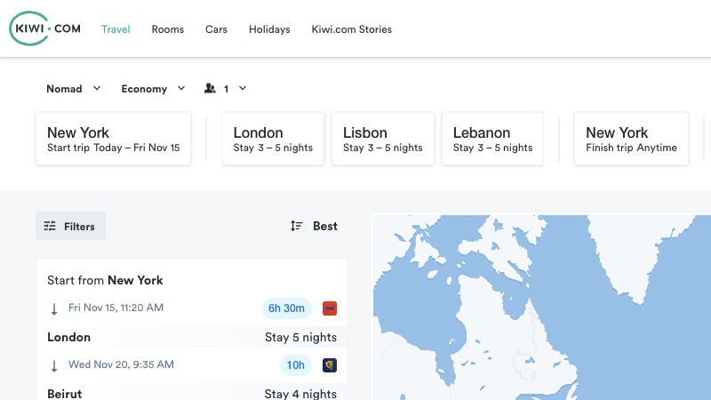This screenshot has height=400, width=711.
Task: Open the passengers count dropdown
Action: coord(226,88)
